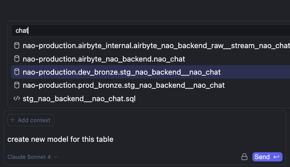Click database icon next to airbyte_nao_backend.nao_chat
290x167 pixels.
[17, 59]
